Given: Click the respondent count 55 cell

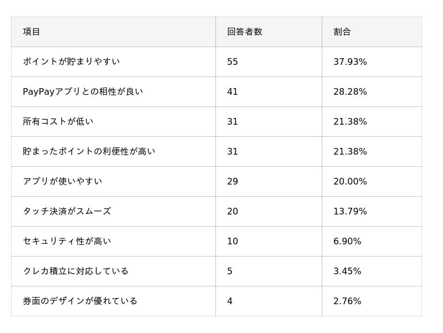Looking at the screenshot, I should (x=233, y=62).
